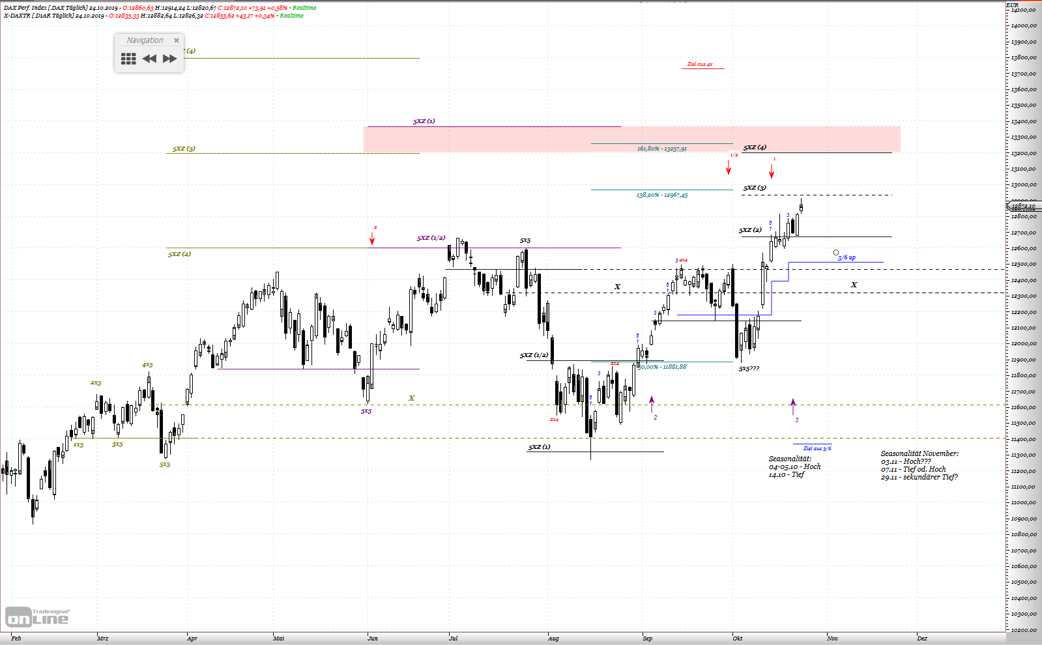
Task: Click the olive '2x5' wave label
Action: [96, 383]
